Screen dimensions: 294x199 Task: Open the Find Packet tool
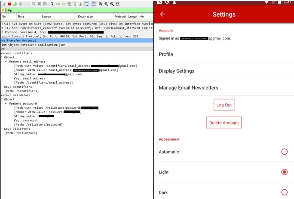(52, 4)
